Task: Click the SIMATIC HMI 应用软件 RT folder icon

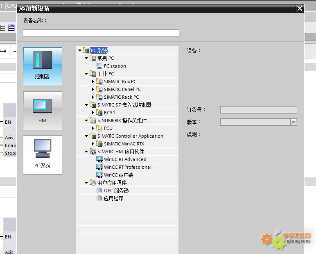Action: 93,152
